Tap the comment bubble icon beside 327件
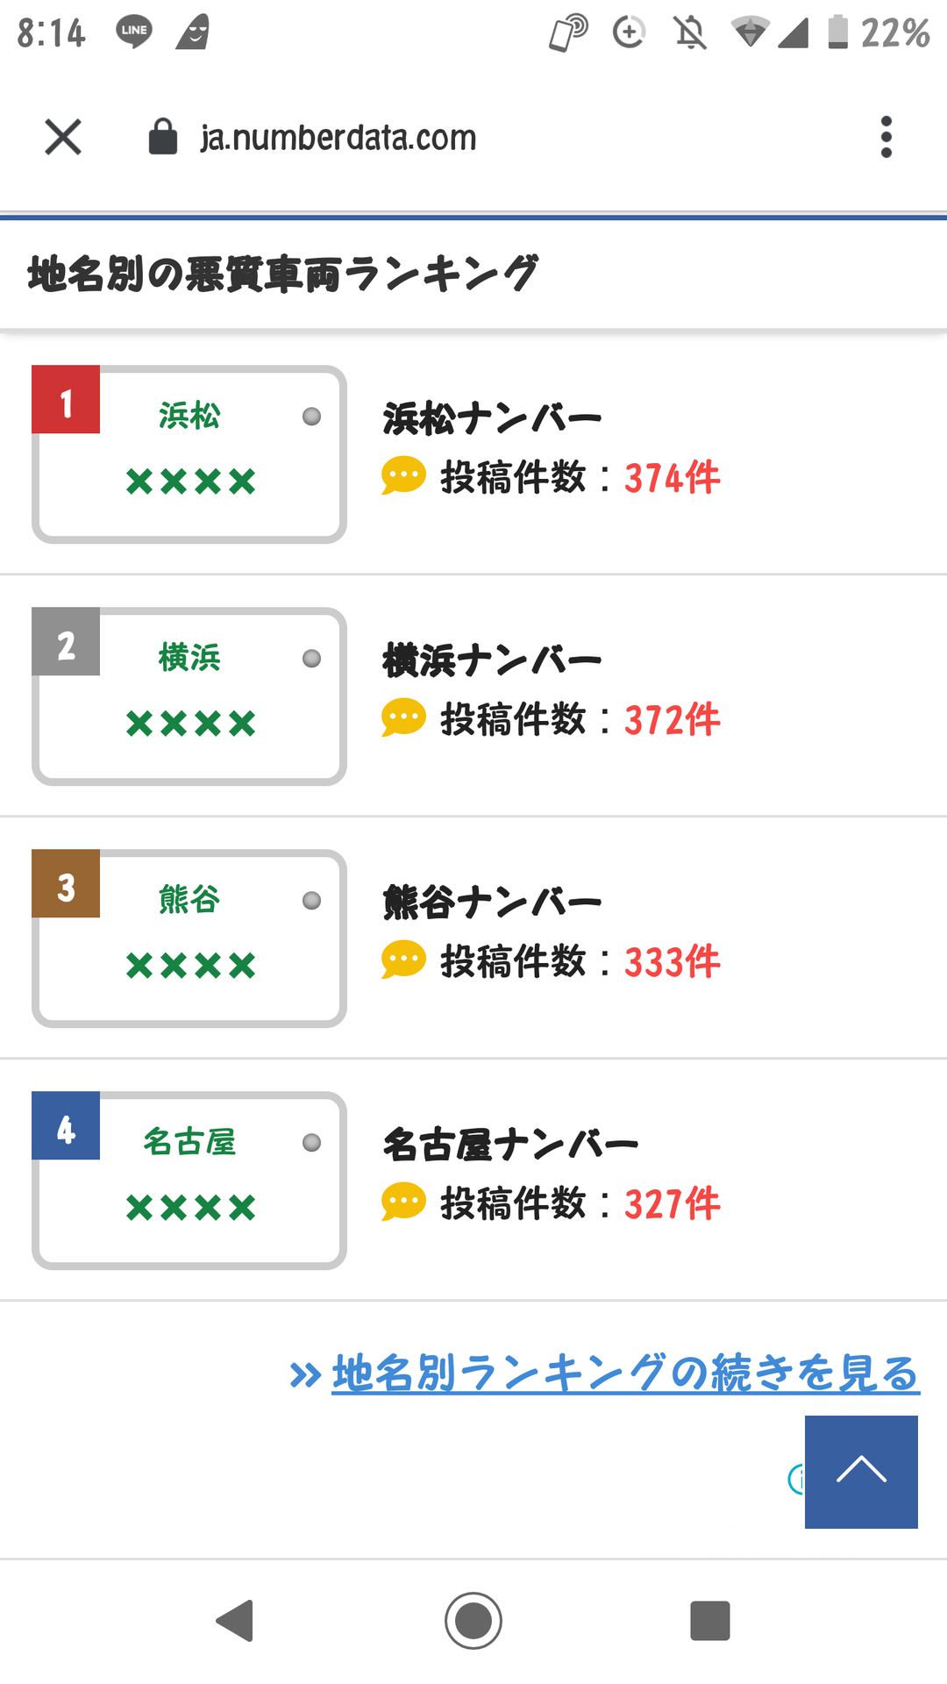 point(403,1202)
